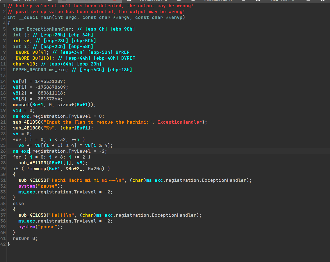The image size is (330, 262).
Task: Select the v10 variable in its declaration
Action: click(31, 64)
